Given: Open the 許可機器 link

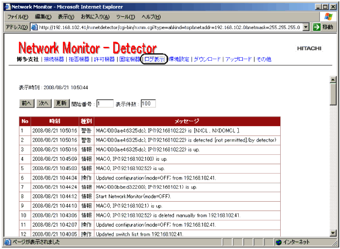Looking at the screenshot, I should click(x=104, y=59).
